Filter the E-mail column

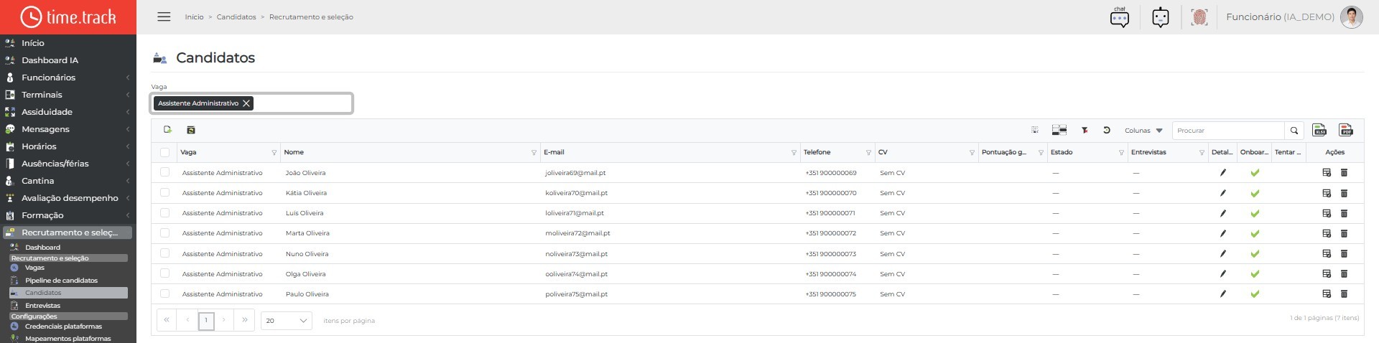click(x=794, y=153)
